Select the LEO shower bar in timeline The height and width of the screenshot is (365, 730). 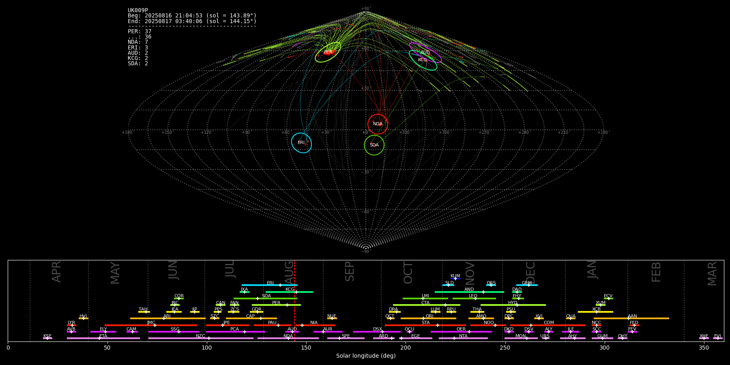point(474,298)
